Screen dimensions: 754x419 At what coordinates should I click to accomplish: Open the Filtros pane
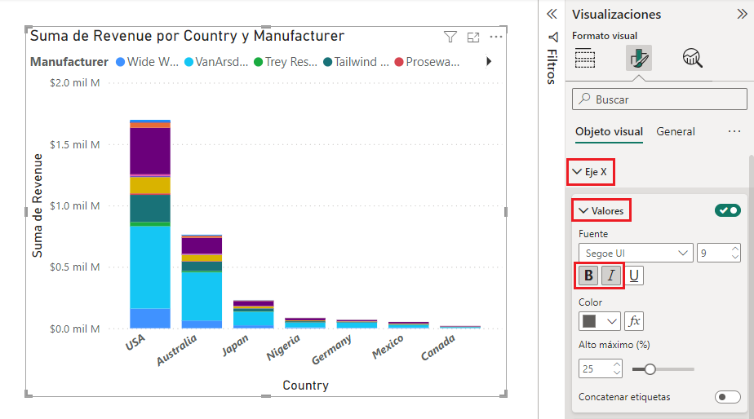tap(552, 59)
